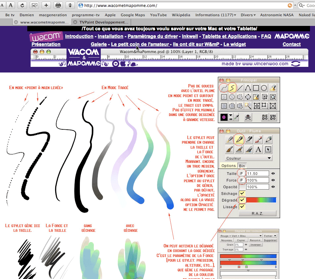
Task: Select the rectangle shape tool
Action: pos(256,88)
